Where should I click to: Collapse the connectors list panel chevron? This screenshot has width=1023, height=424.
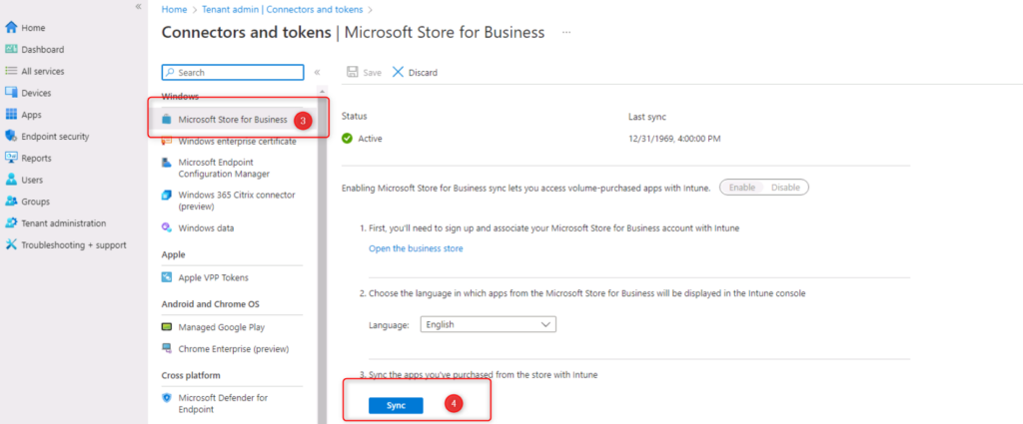pyautogui.click(x=317, y=72)
